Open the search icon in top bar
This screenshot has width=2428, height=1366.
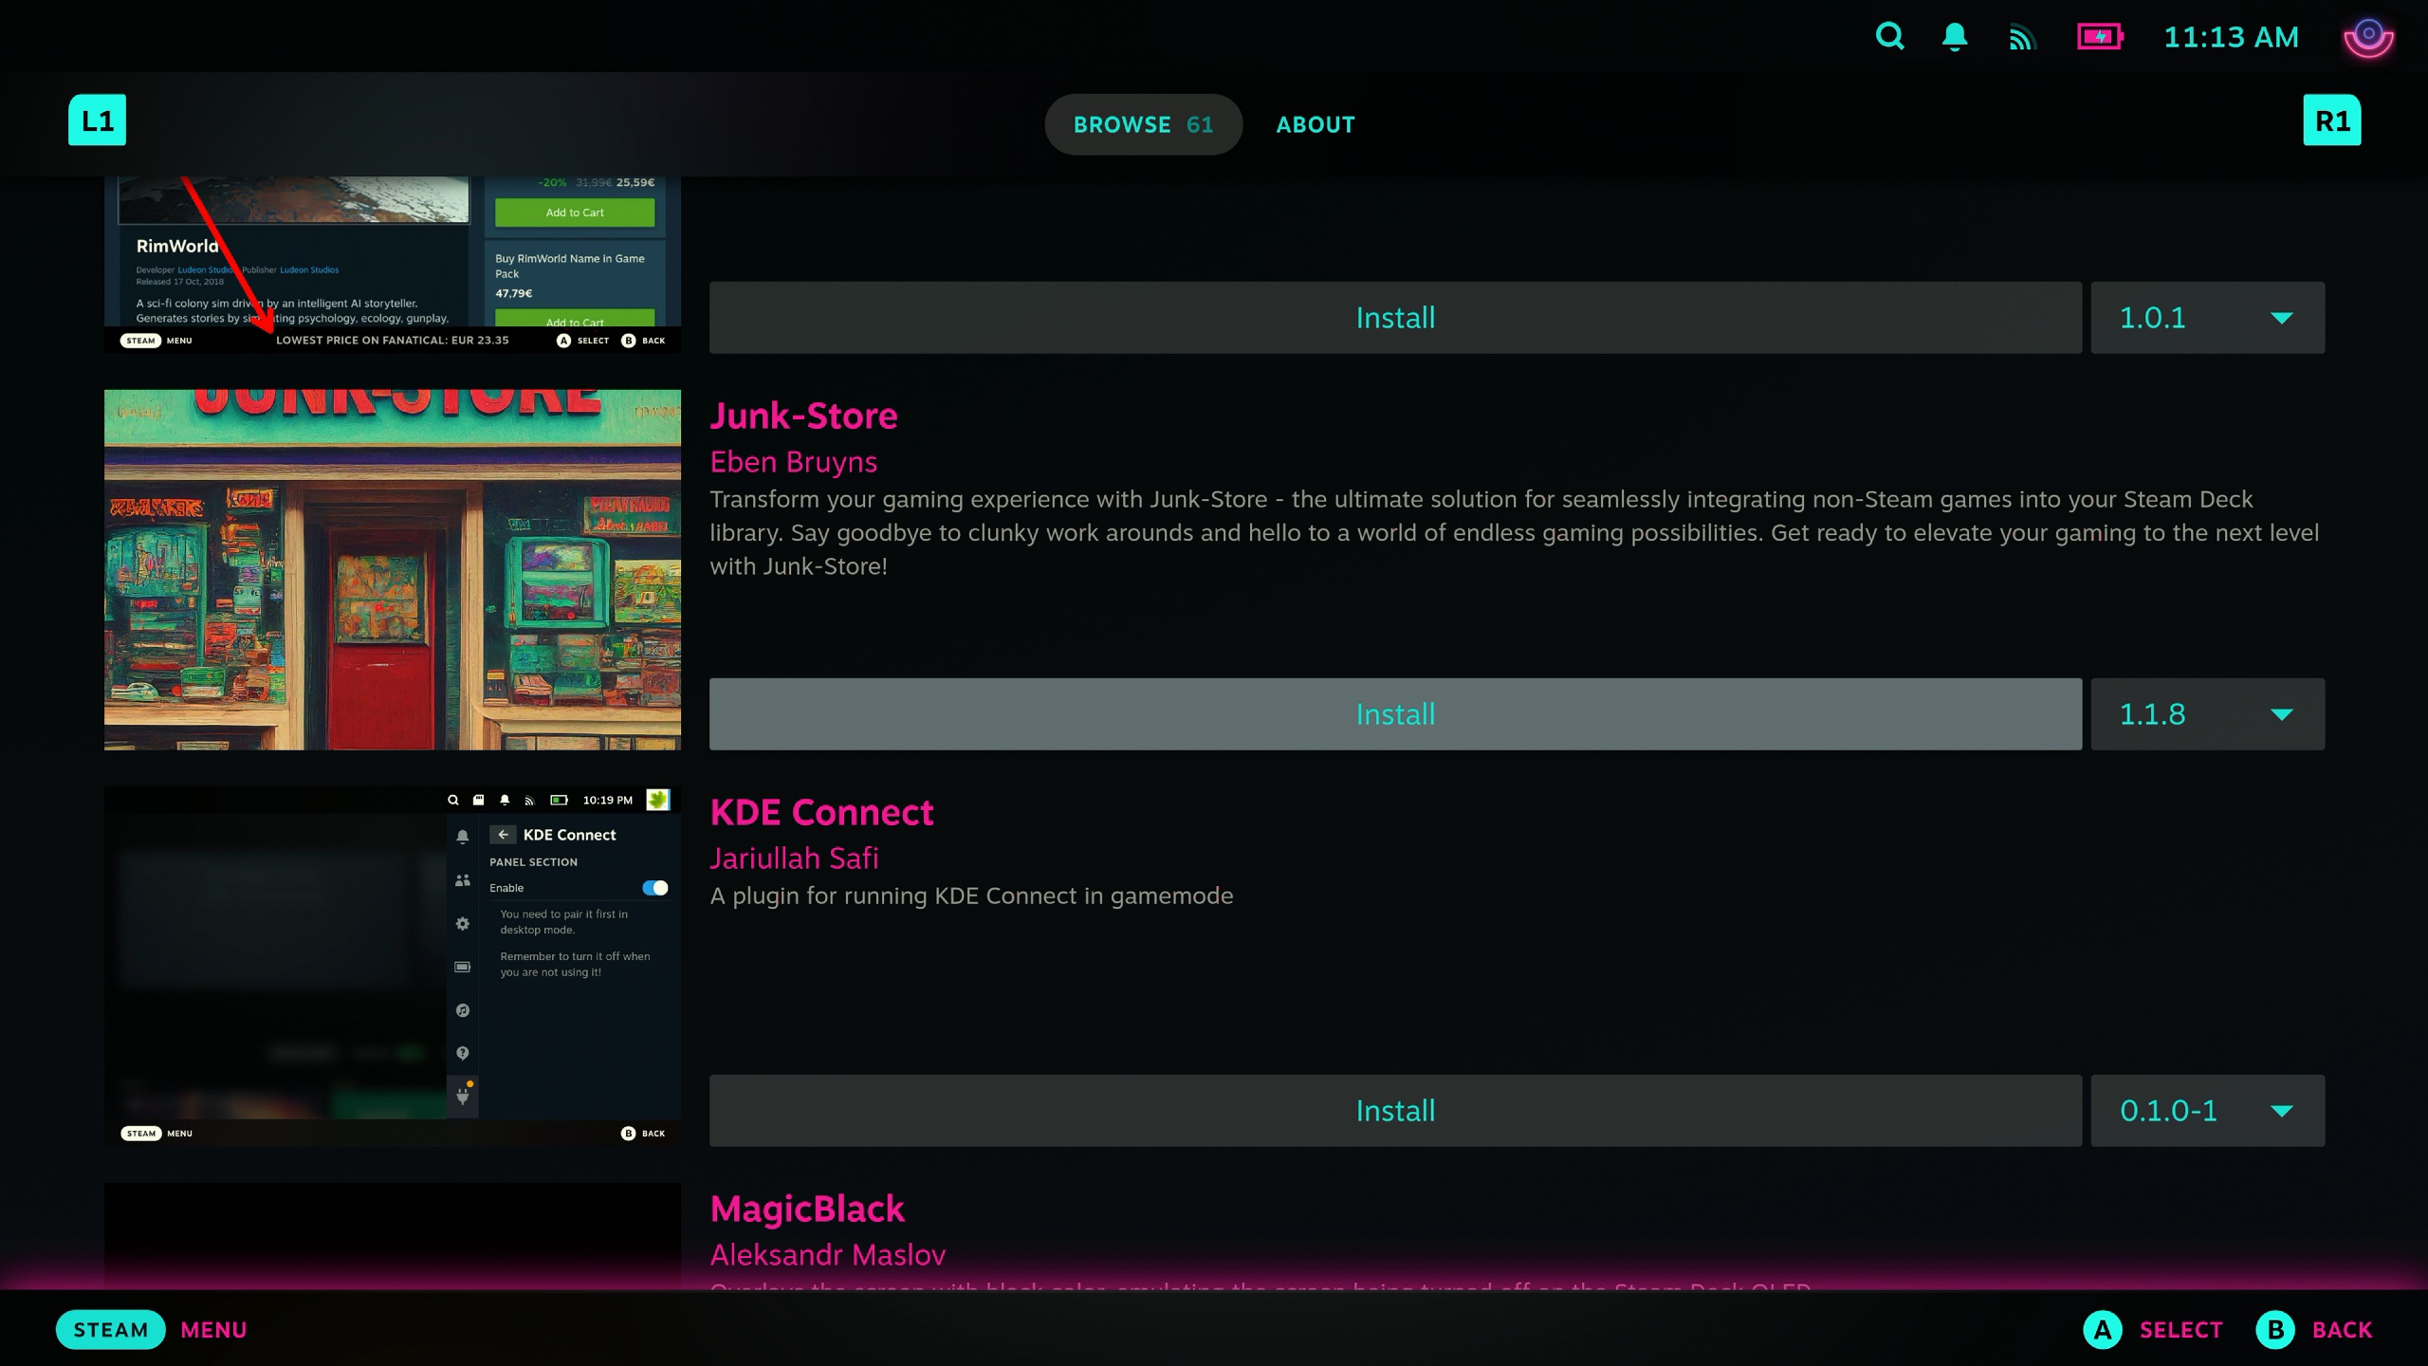tap(1889, 36)
